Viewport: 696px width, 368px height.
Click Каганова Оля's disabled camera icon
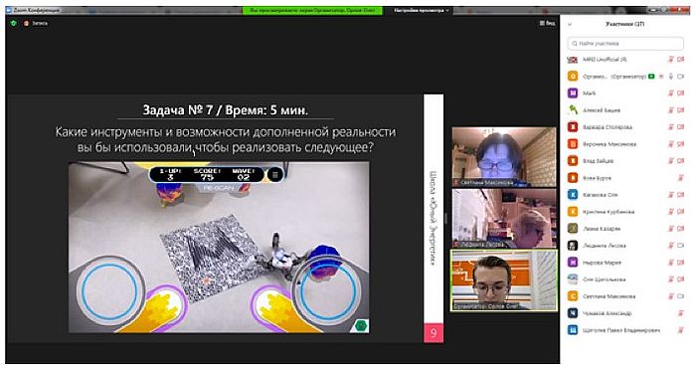(x=681, y=195)
